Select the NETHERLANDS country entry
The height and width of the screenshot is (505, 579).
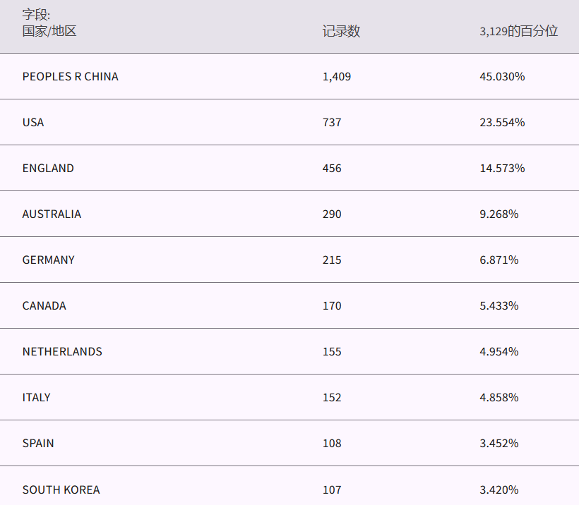(x=62, y=351)
